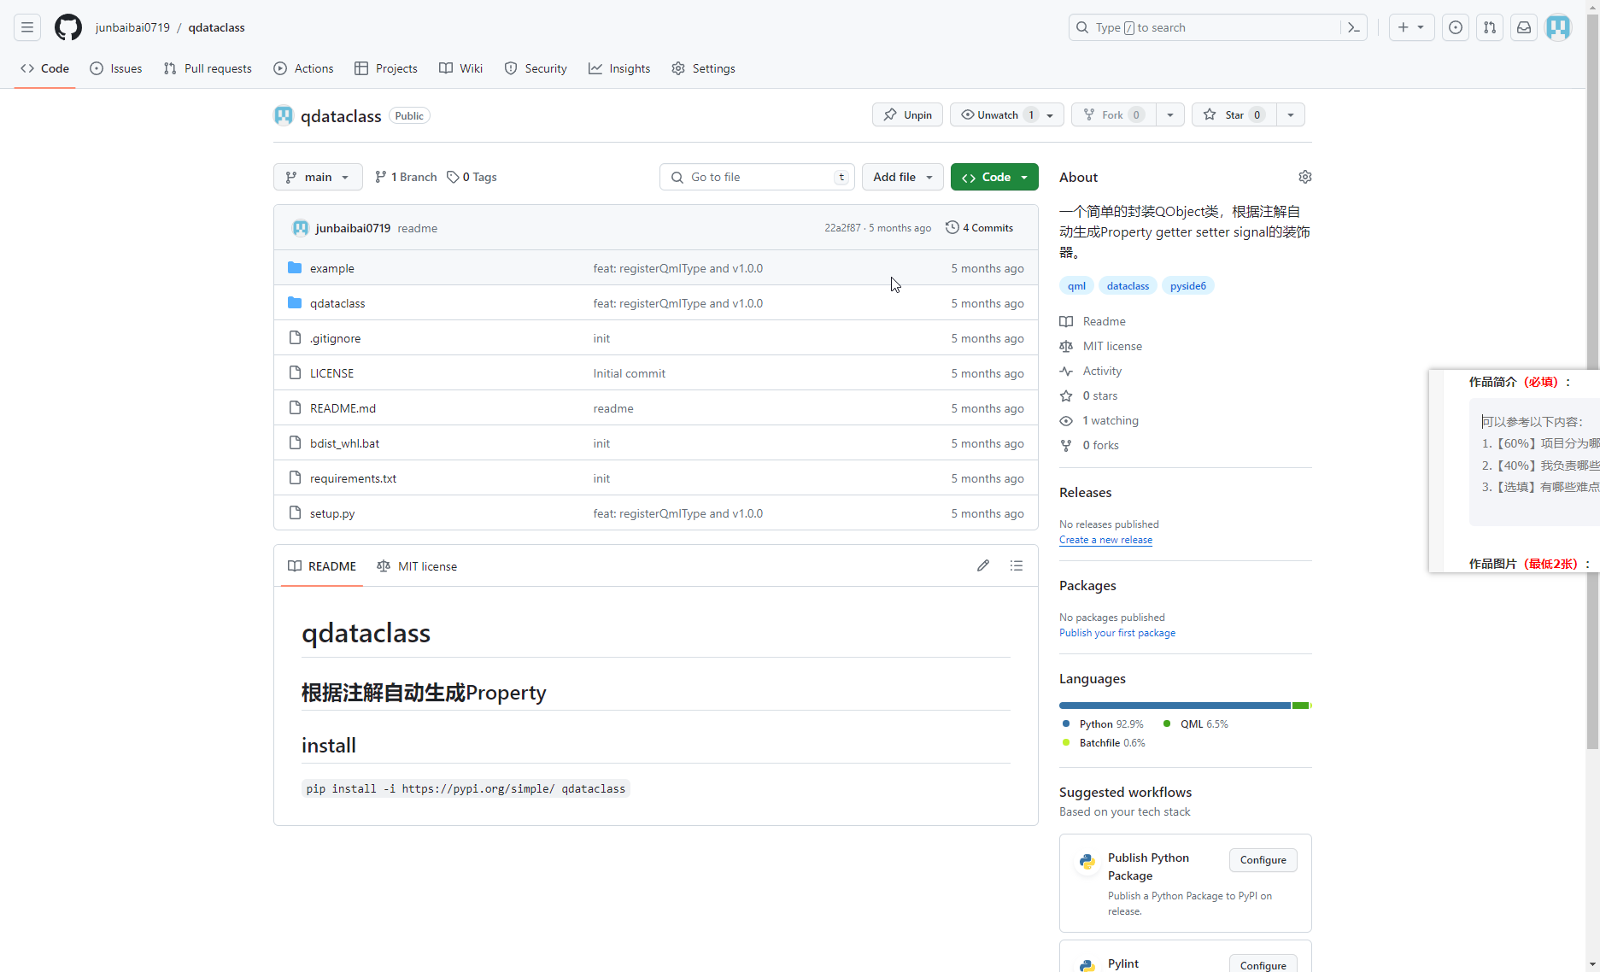1600x972 pixels.
Task: Star the qdataclass repository
Action: click(1234, 114)
